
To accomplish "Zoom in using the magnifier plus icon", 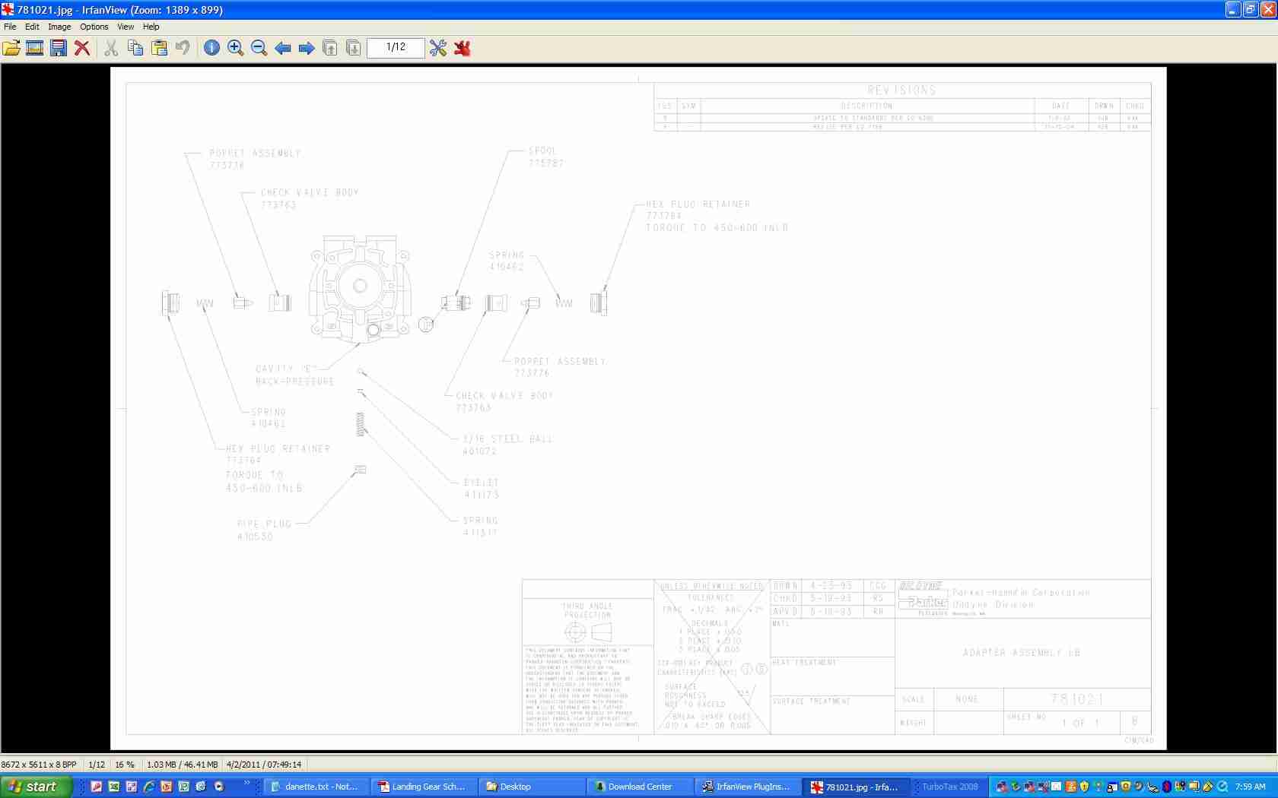I will pyautogui.click(x=235, y=48).
